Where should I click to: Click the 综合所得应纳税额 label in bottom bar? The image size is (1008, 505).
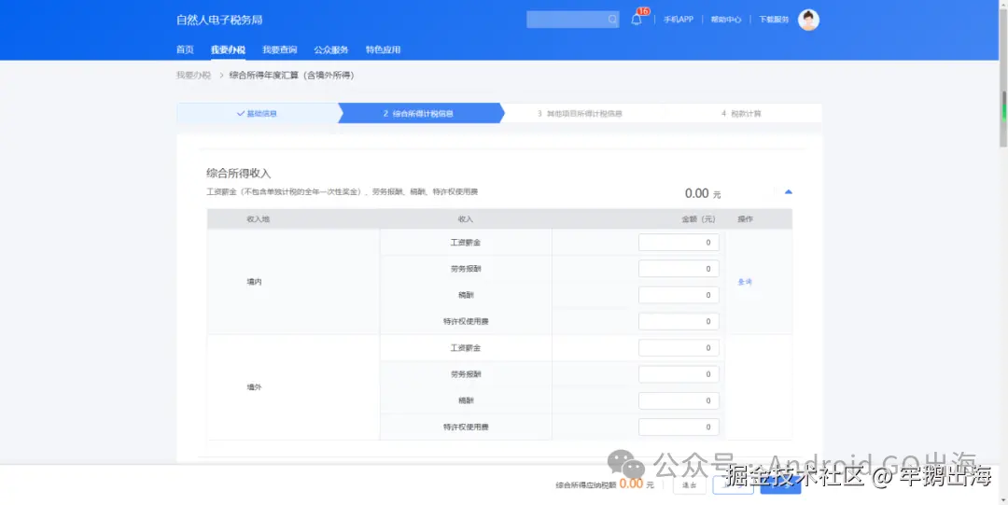click(x=585, y=485)
